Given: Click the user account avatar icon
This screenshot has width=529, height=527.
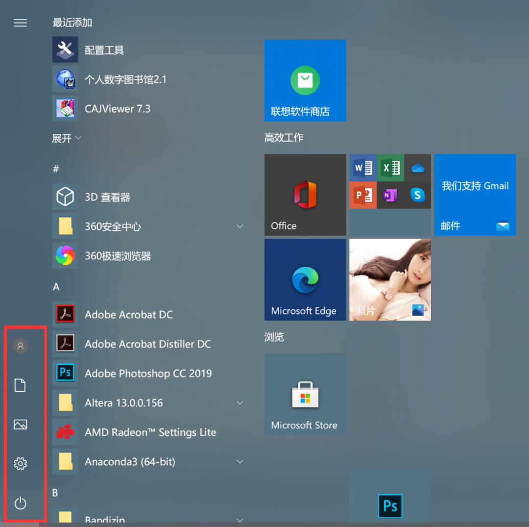Looking at the screenshot, I should pyautogui.click(x=20, y=346).
